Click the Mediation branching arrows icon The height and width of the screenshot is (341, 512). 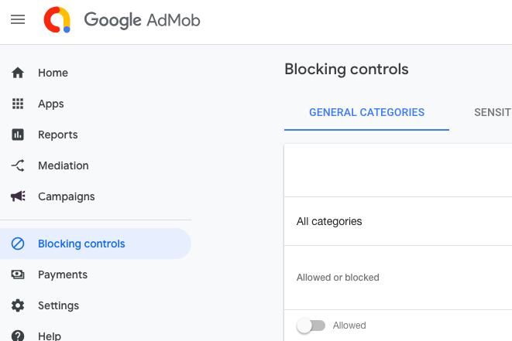coord(18,165)
